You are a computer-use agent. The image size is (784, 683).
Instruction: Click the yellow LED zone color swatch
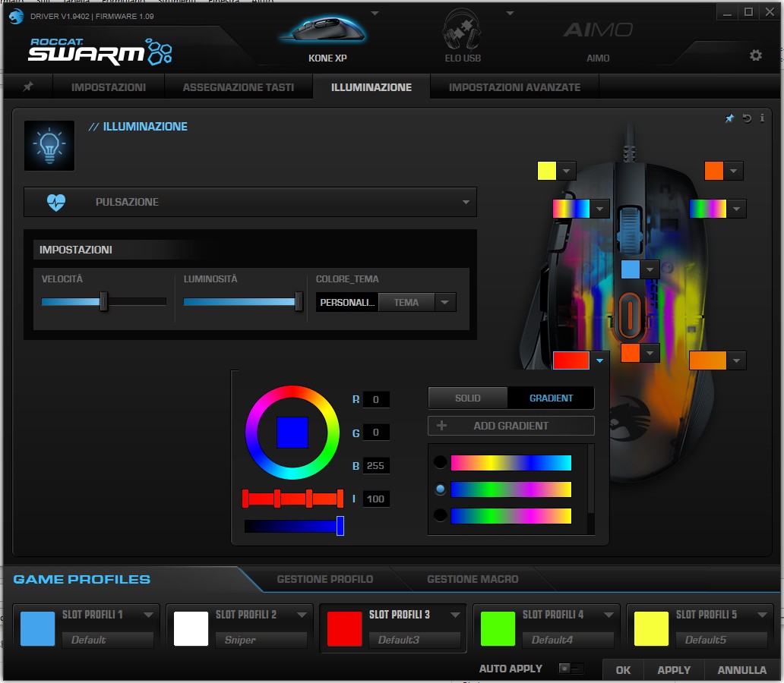coord(546,171)
